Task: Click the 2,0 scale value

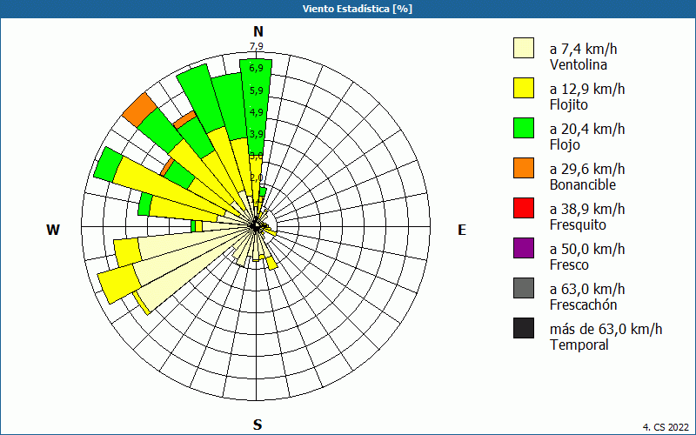Action: click(257, 178)
